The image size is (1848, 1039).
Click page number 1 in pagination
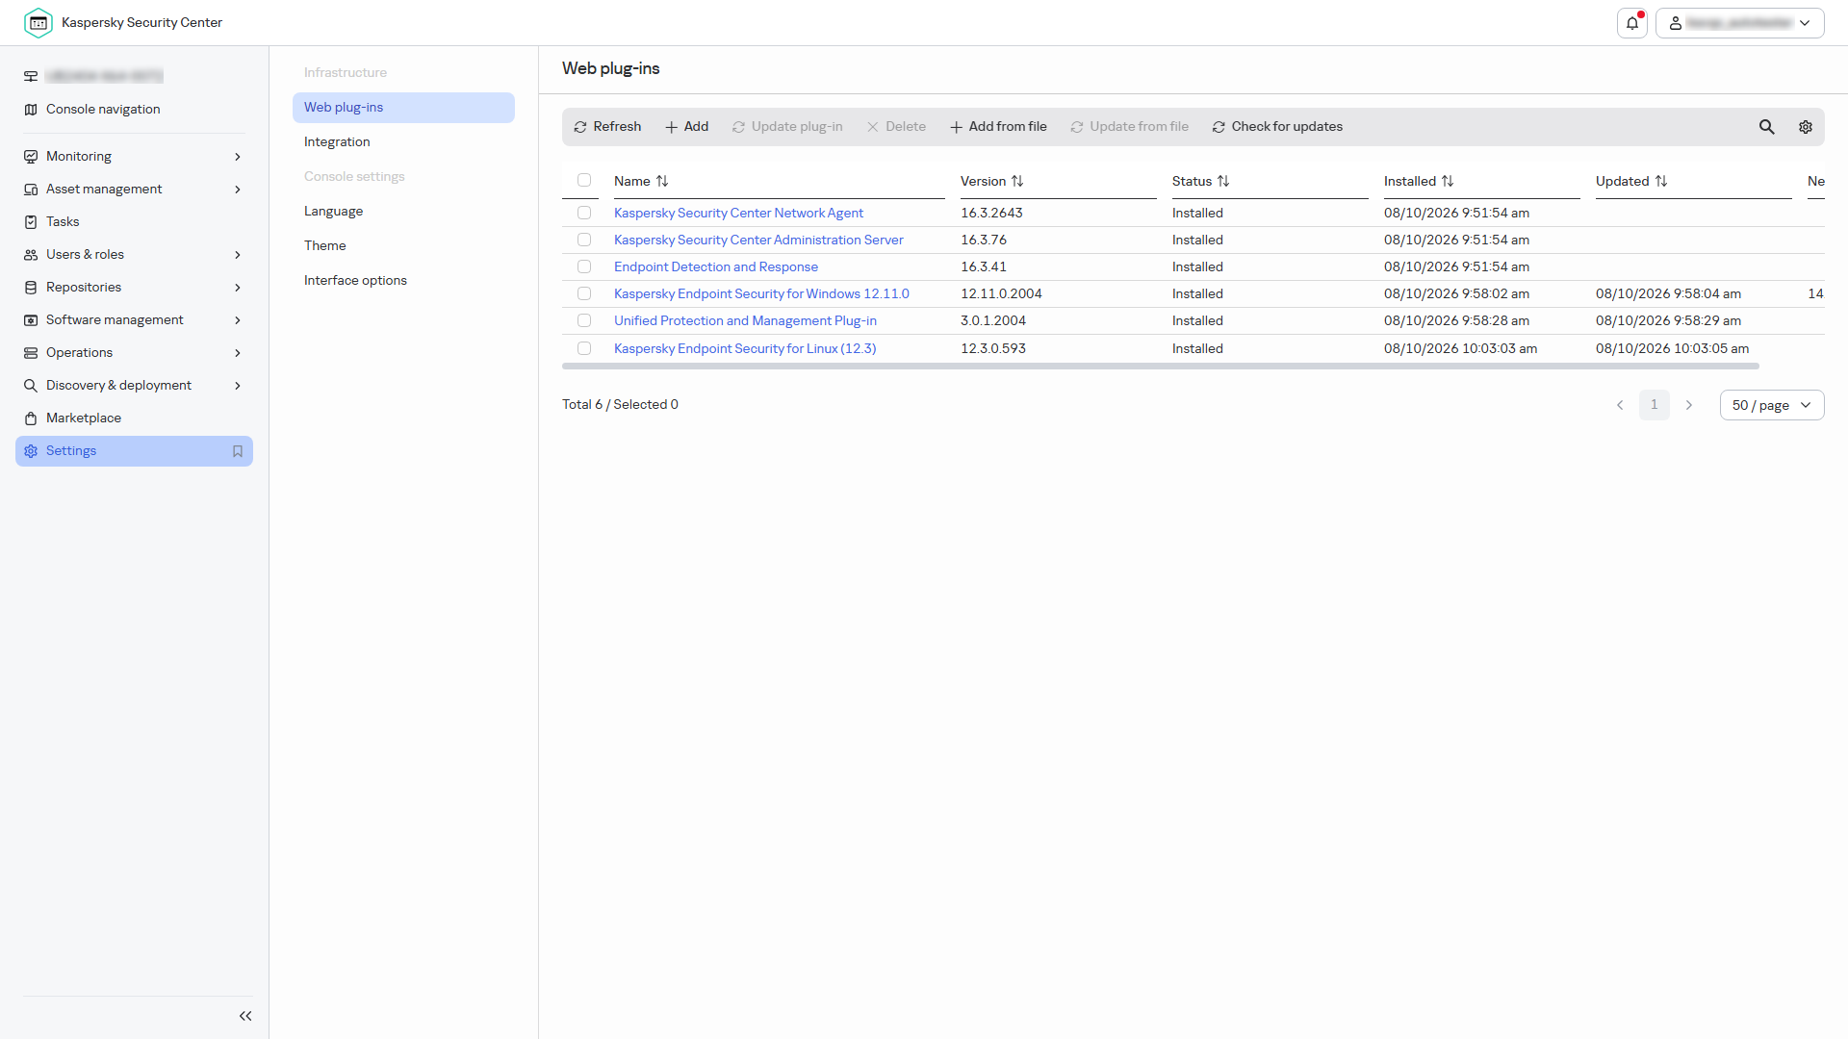(x=1655, y=405)
